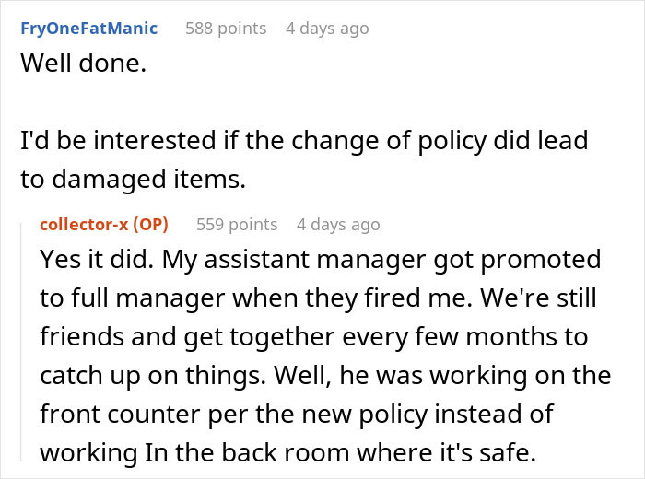Click the 'Well done.' comment text
Image resolution: width=645 pixels, height=479 pixels.
(83, 67)
